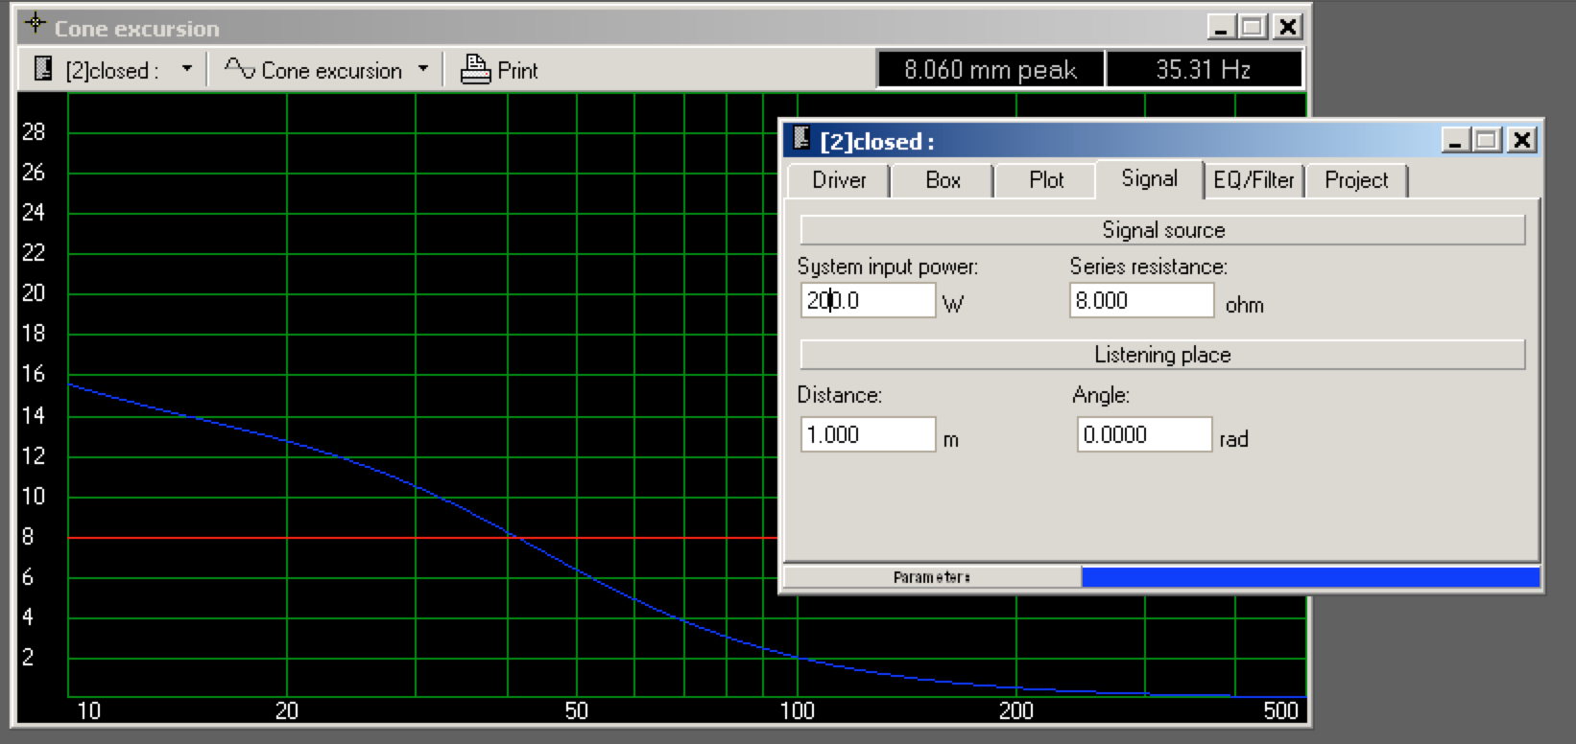The height and width of the screenshot is (744, 1576).
Task: Select the Signal tab
Action: pyautogui.click(x=1149, y=179)
